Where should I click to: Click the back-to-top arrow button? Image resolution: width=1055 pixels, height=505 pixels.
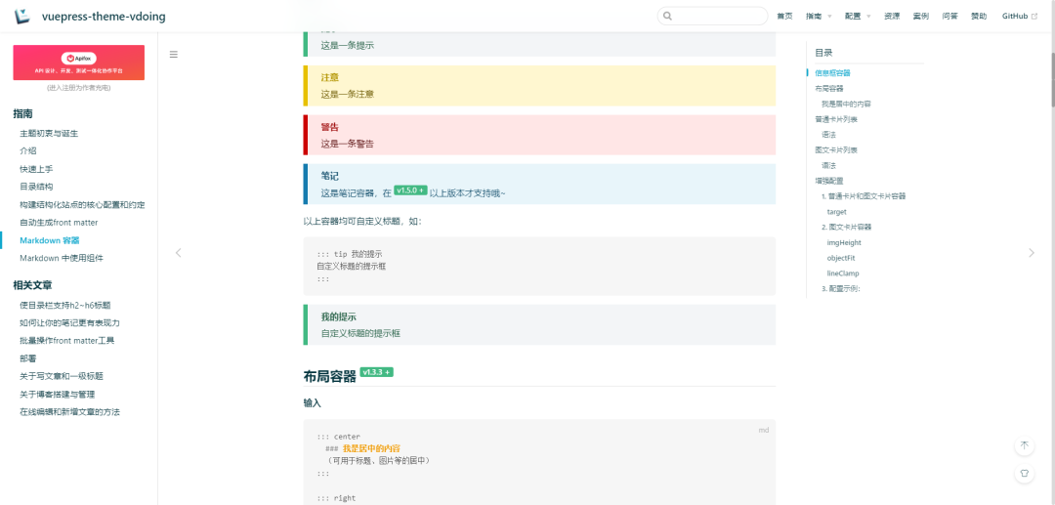coord(1024,445)
